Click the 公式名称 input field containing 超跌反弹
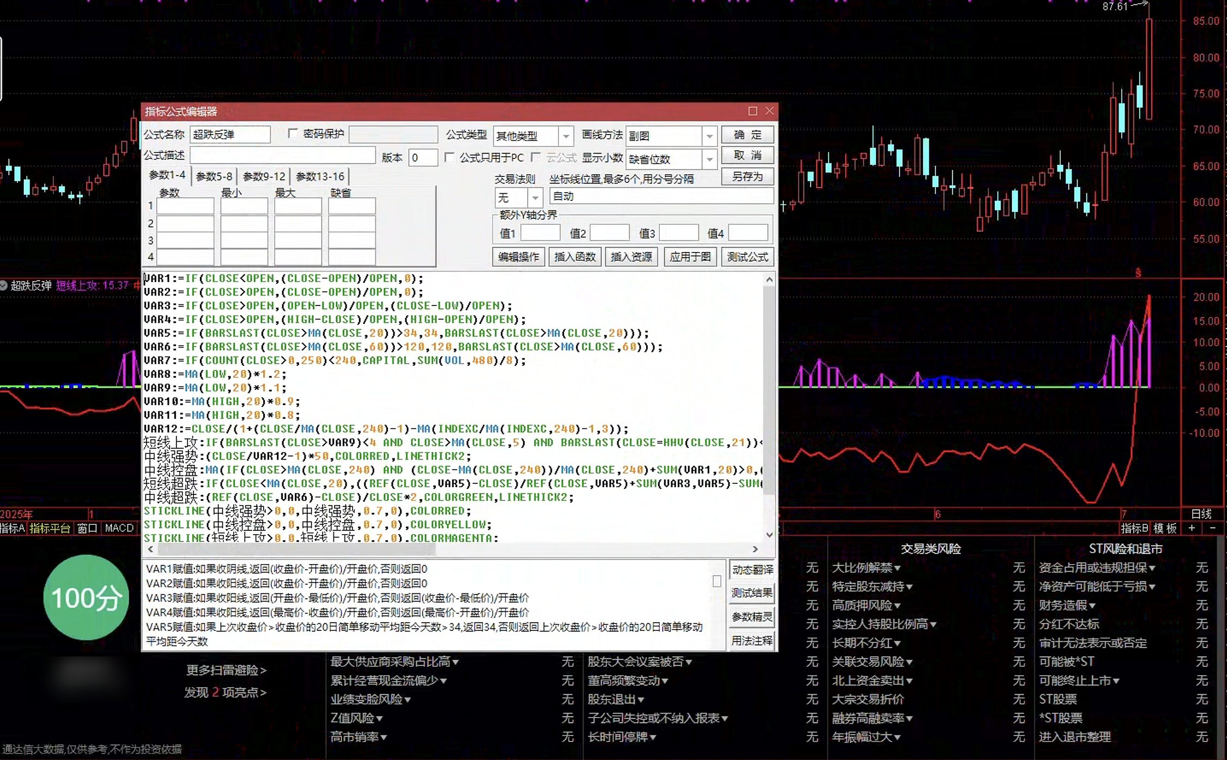The width and height of the screenshot is (1227, 760). pyautogui.click(x=230, y=134)
